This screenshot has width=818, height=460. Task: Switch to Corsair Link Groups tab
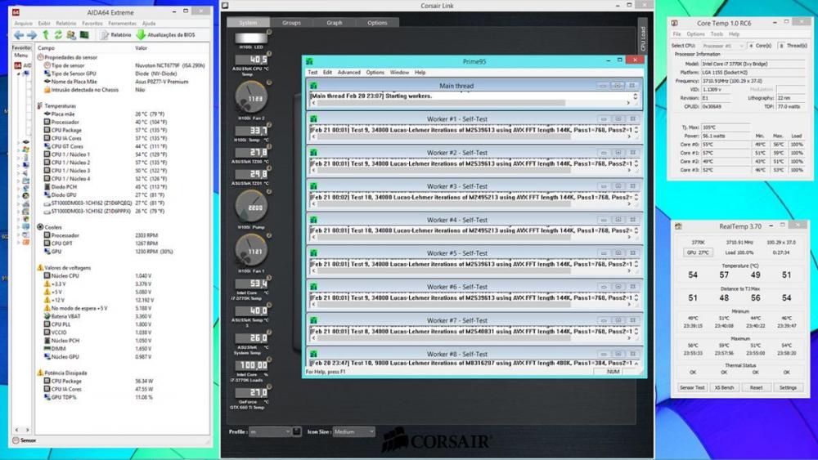(291, 22)
